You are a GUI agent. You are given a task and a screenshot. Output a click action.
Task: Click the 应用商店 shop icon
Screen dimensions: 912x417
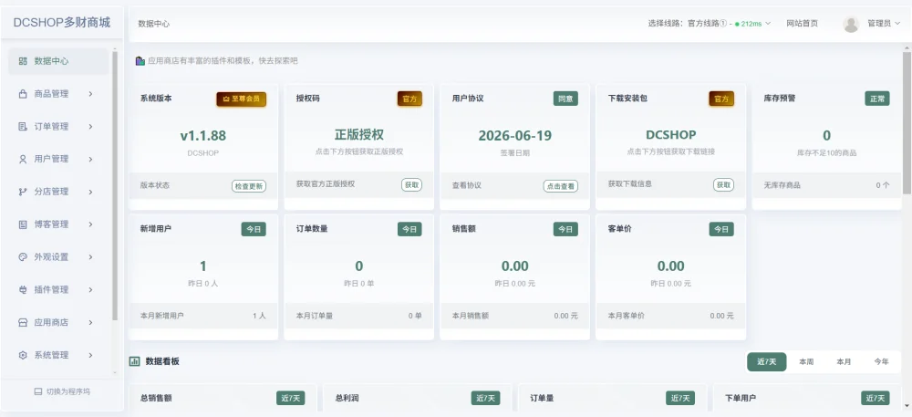click(x=24, y=322)
